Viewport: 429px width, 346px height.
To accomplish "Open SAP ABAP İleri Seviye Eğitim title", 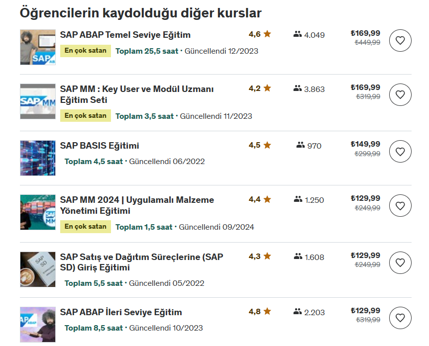I will point(121,312).
